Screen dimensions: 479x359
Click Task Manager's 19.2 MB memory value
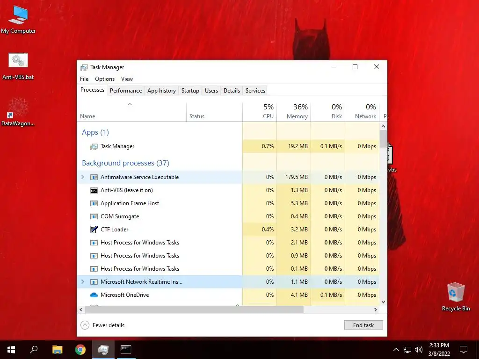point(298,146)
